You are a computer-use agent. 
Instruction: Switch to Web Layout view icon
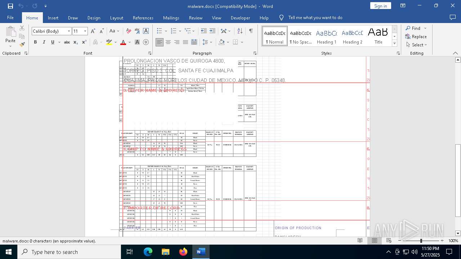(x=389, y=241)
